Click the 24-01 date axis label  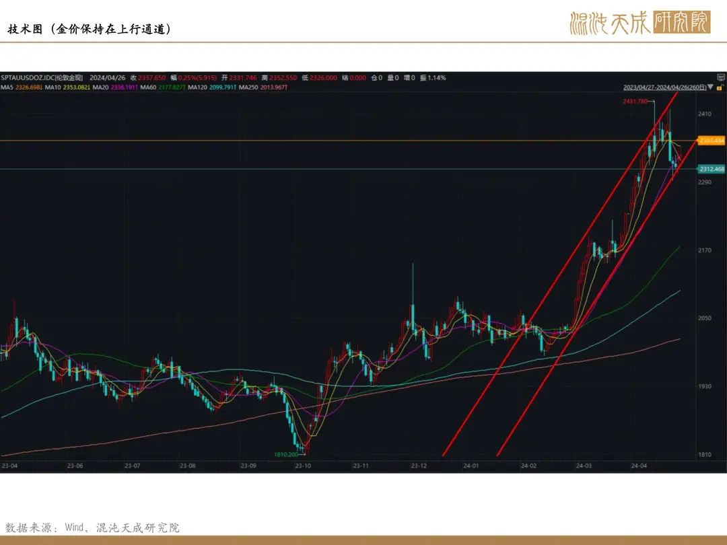[x=471, y=466]
